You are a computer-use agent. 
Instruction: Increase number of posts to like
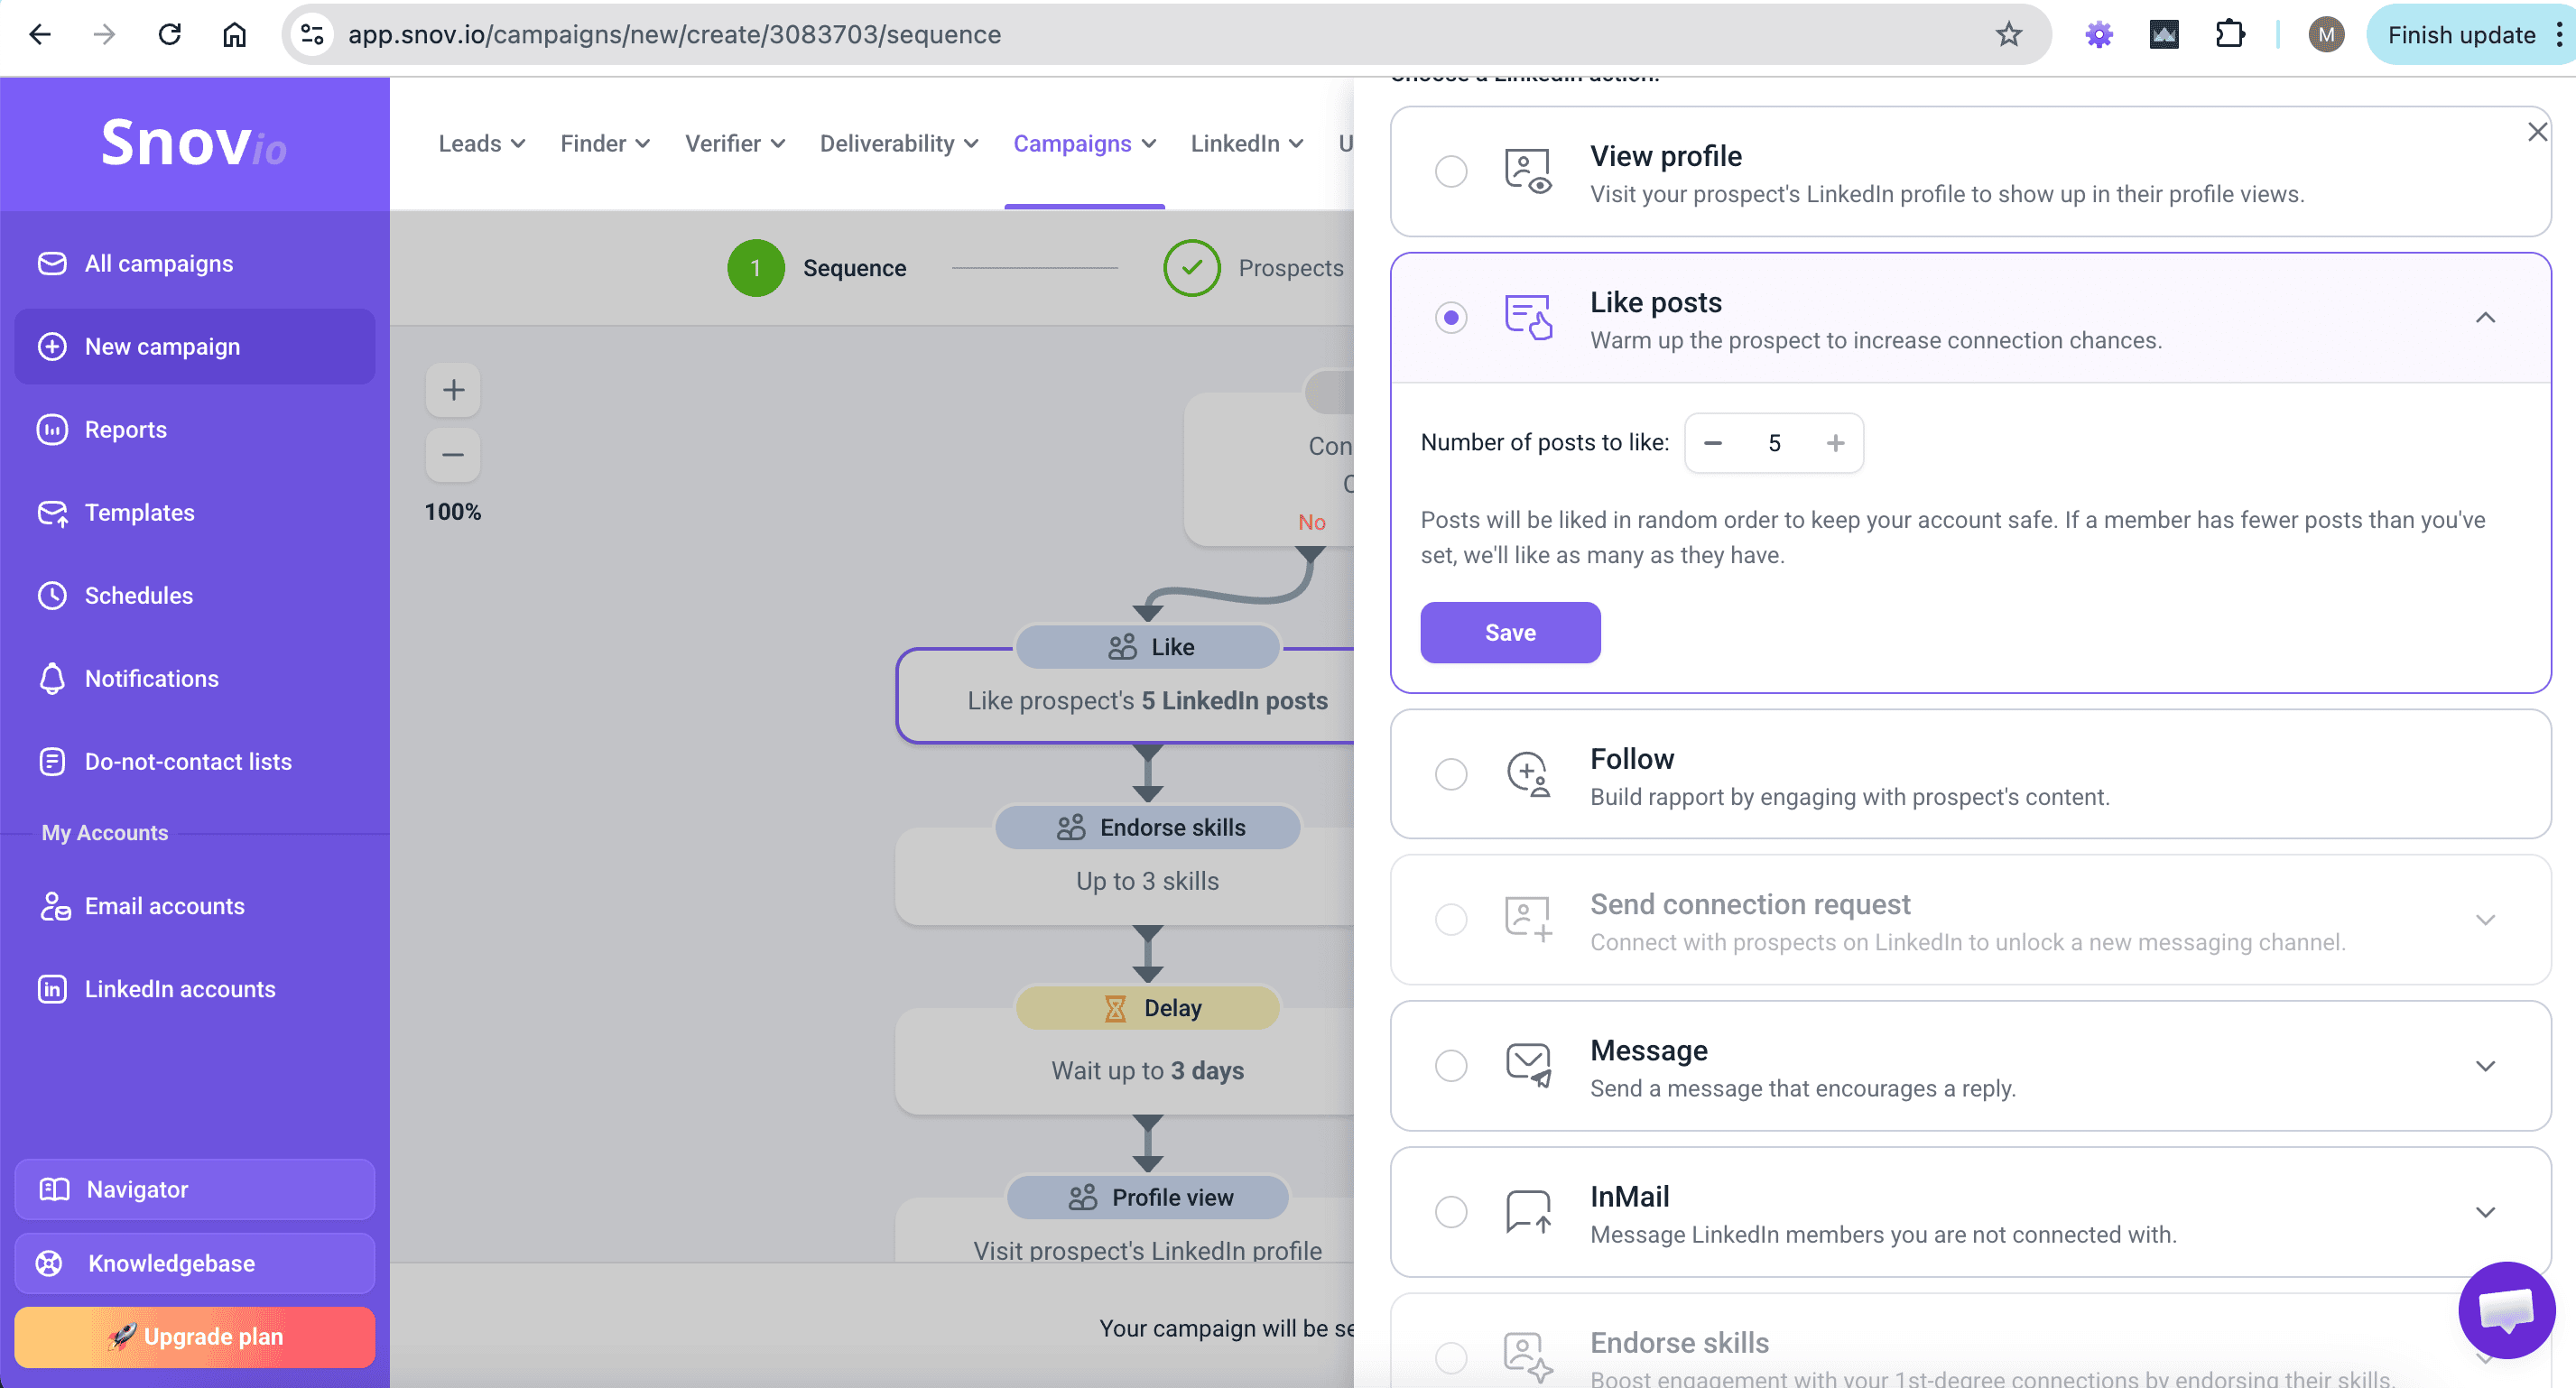tap(1835, 443)
